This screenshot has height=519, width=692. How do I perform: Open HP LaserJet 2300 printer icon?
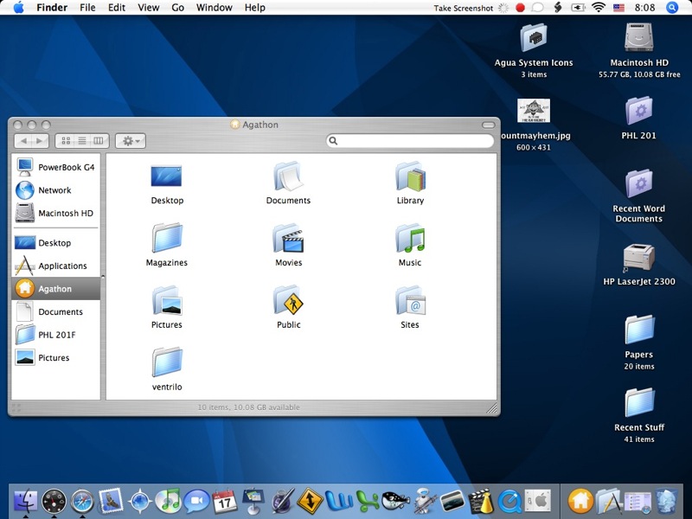pyautogui.click(x=638, y=258)
